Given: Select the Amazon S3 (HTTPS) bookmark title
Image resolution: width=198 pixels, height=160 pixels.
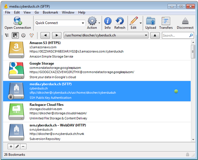Looking at the screenshot, I should 45,43.
